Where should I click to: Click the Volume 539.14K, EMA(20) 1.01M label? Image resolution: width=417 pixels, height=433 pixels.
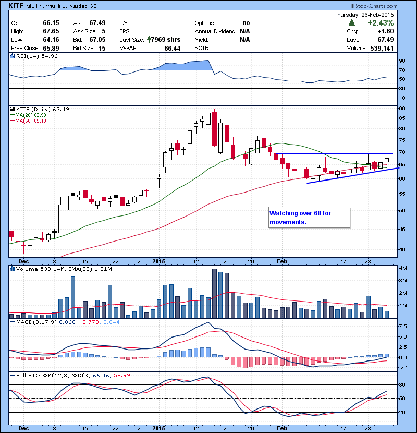(x=64, y=269)
